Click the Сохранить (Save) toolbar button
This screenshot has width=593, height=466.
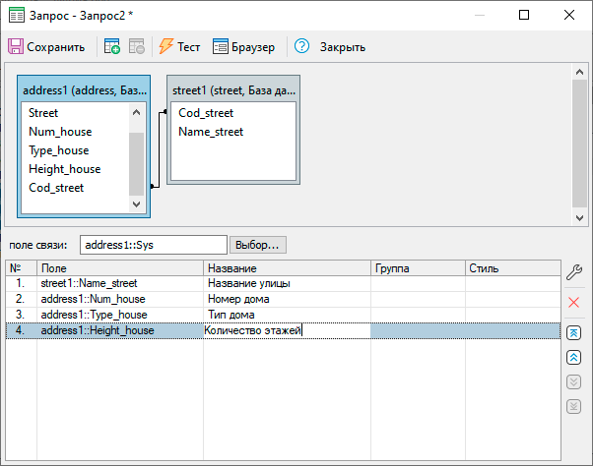pos(46,46)
